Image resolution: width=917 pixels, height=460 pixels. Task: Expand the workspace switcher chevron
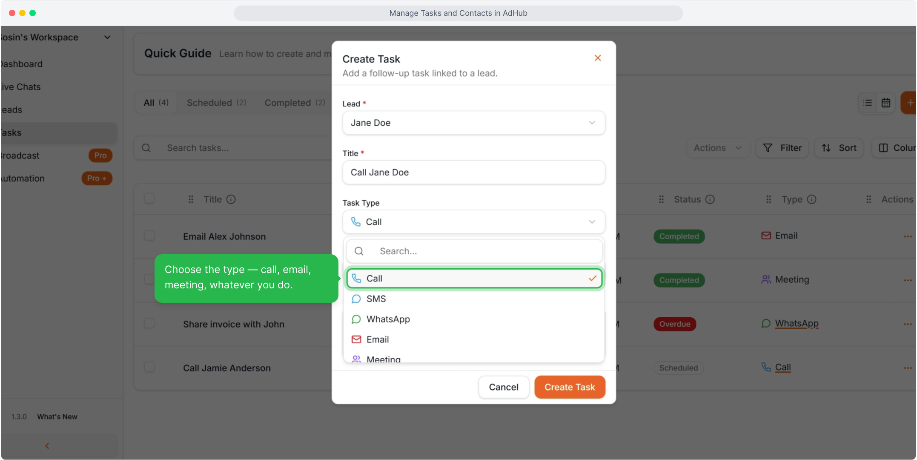[107, 37]
